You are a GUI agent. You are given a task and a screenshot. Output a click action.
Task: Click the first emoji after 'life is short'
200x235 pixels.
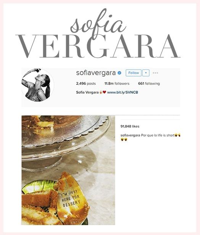(176, 135)
